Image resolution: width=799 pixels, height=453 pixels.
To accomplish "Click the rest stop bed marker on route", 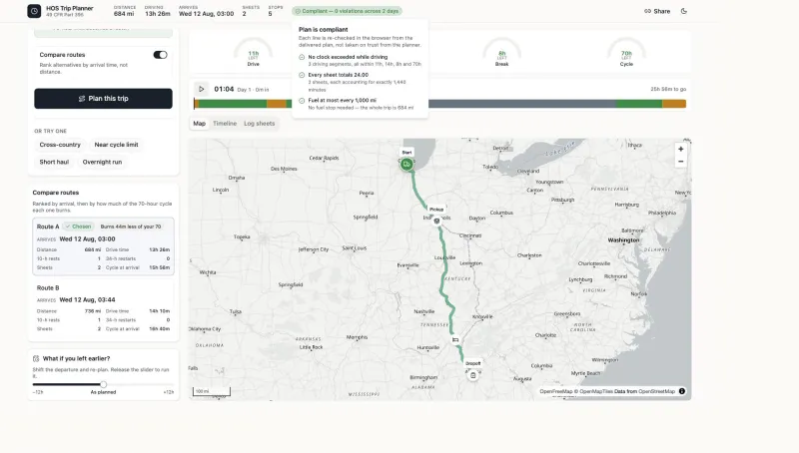I will point(455,339).
